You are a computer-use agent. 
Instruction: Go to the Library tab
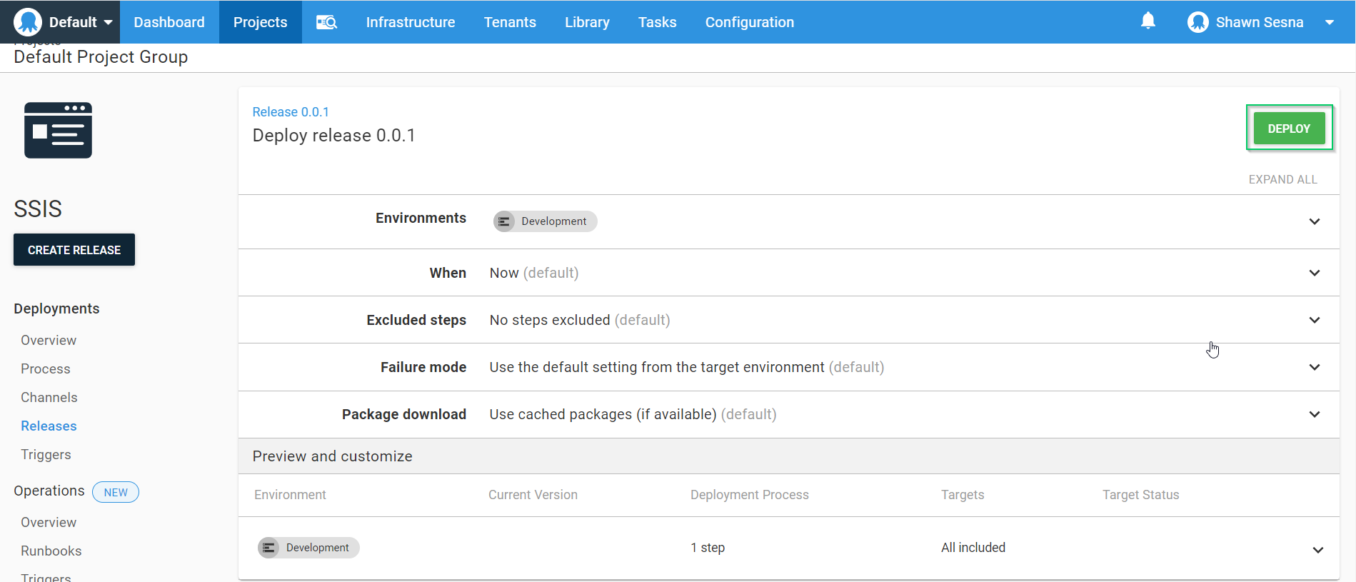point(587,22)
